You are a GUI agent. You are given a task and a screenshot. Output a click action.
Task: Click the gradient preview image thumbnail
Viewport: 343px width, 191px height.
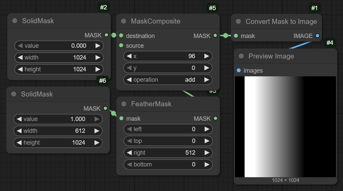click(x=285, y=127)
